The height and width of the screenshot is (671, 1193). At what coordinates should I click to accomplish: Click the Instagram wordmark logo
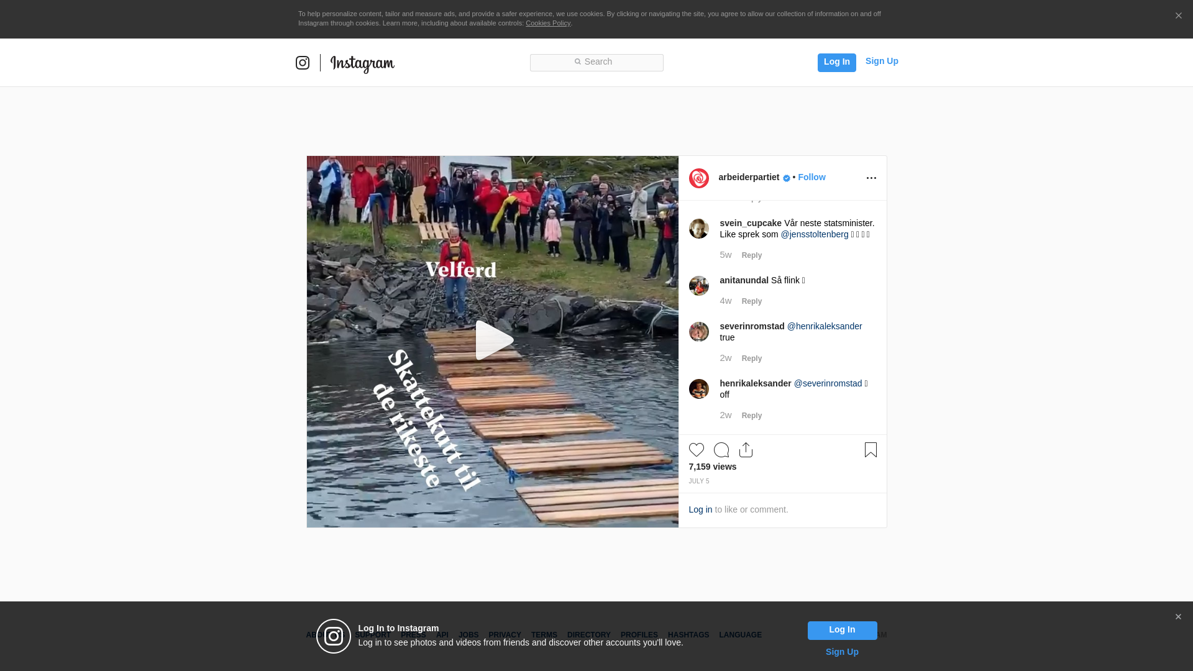coord(362,63)
